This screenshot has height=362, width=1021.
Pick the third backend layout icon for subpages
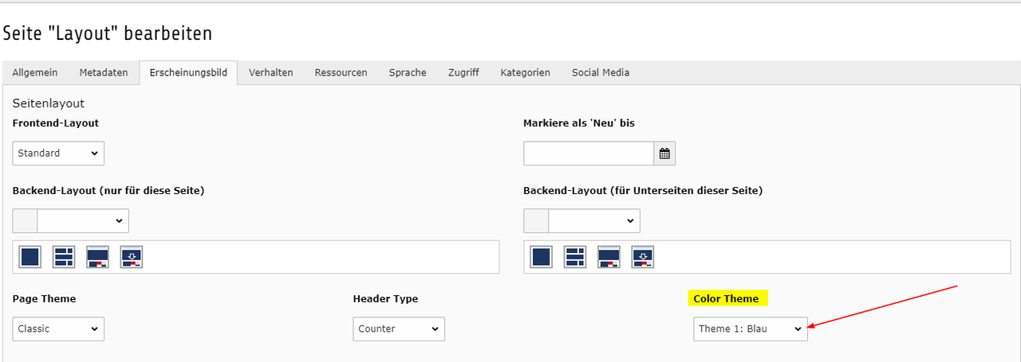[x=609, y=257]
